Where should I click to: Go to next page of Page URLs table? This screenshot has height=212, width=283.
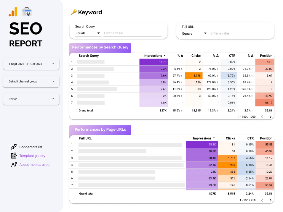[270, 200]
